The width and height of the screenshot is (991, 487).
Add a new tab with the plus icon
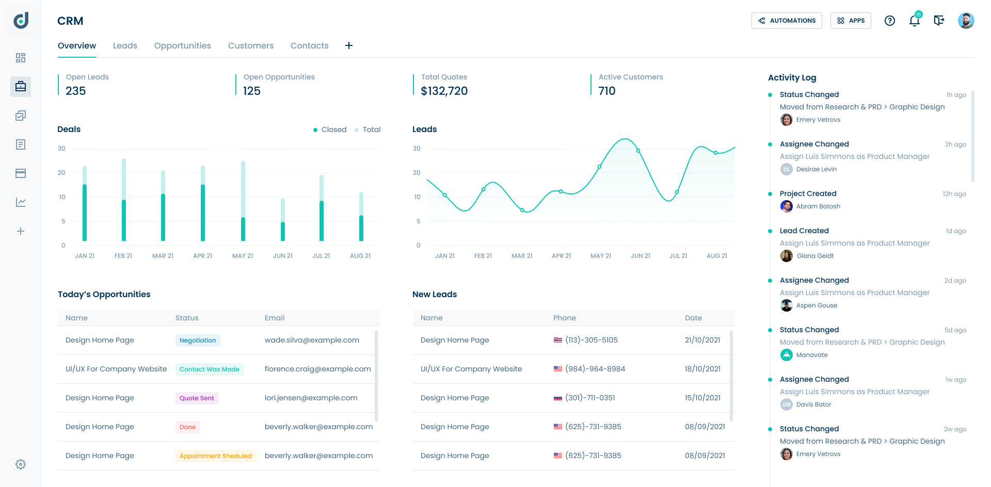point(349,45)
